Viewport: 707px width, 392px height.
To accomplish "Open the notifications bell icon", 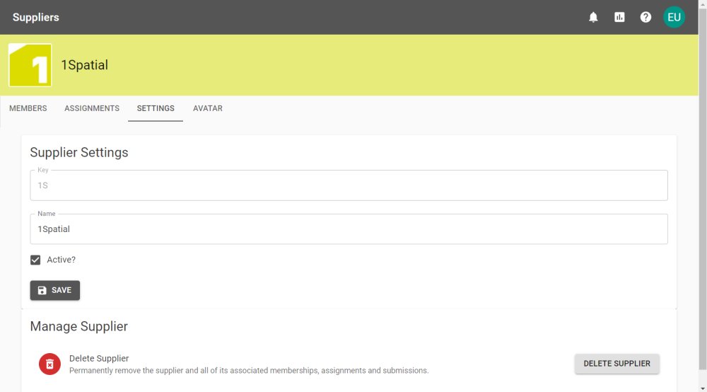I will coord(593,17).
